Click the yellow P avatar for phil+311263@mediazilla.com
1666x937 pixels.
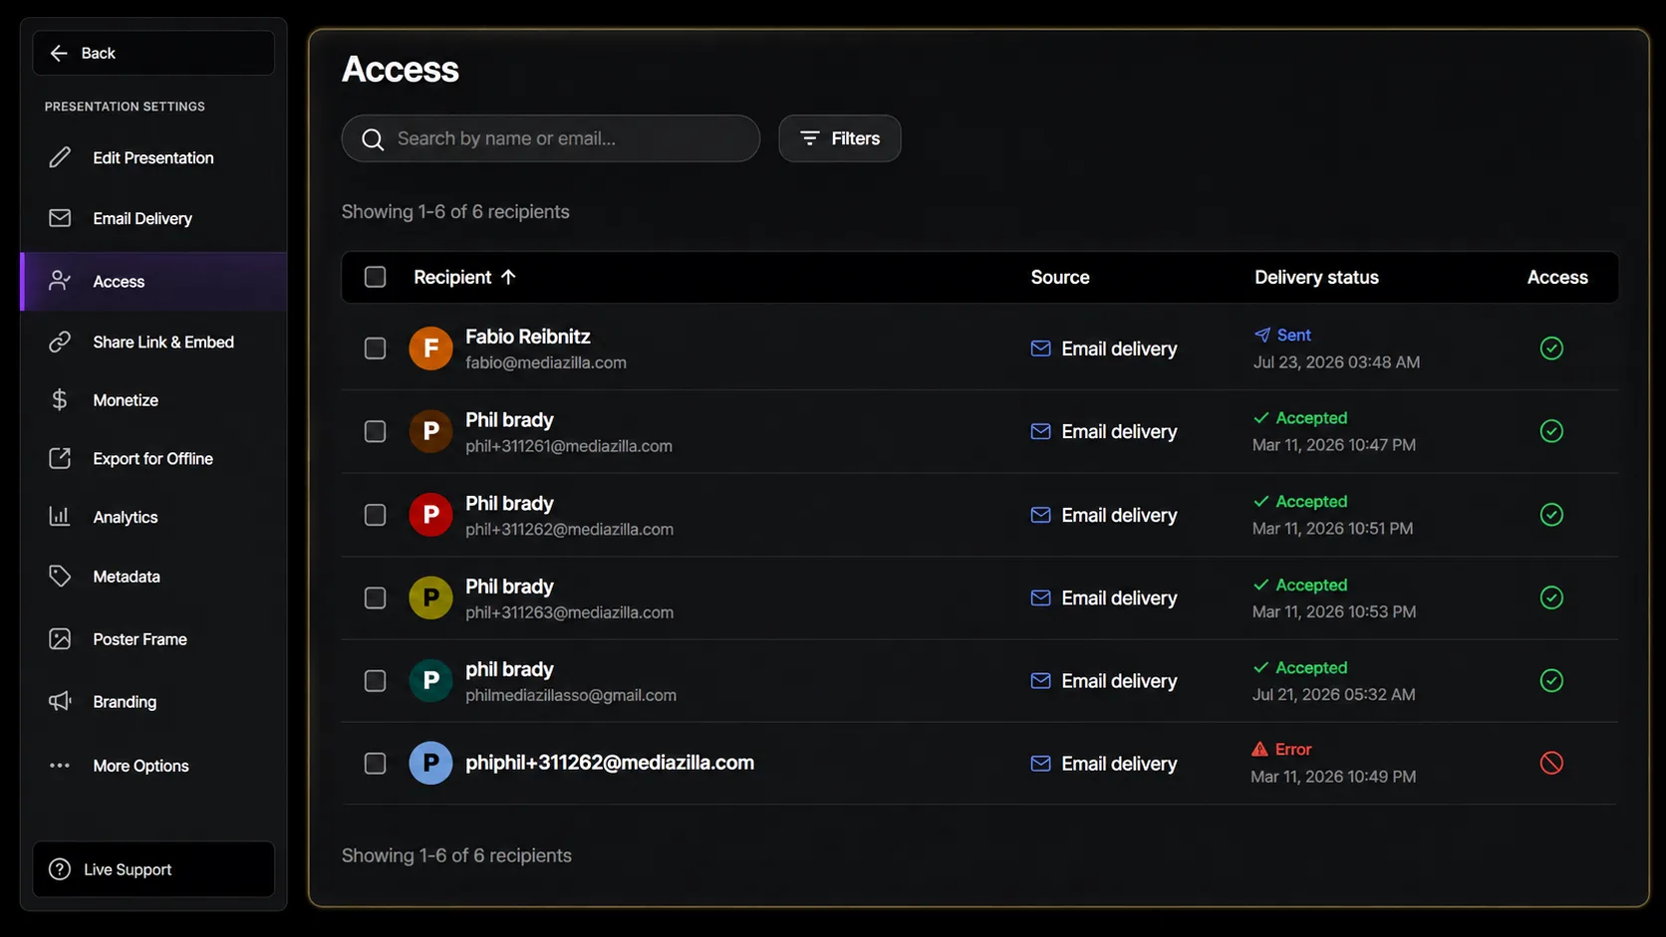click(430, 597)
